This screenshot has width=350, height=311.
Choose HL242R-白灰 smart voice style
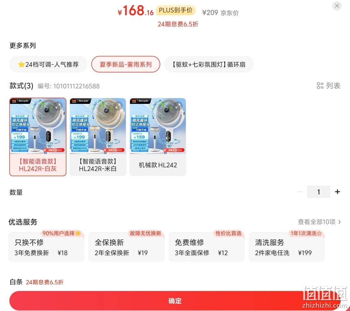pos(38,137)
